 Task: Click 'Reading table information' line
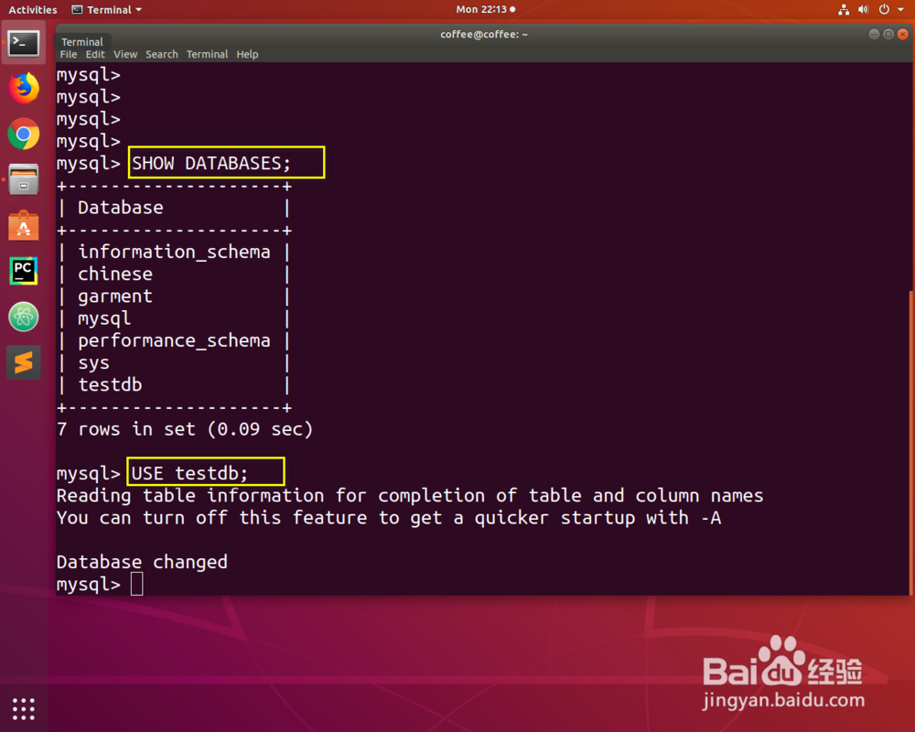[410, 495]
